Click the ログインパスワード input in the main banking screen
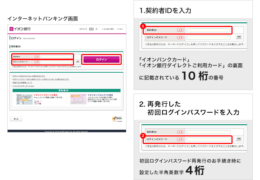The image size is (260, 180). click(x=56, y=62)
